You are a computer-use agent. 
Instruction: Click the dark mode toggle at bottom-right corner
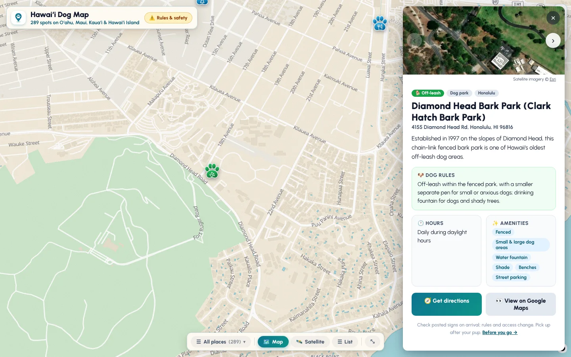562,348
